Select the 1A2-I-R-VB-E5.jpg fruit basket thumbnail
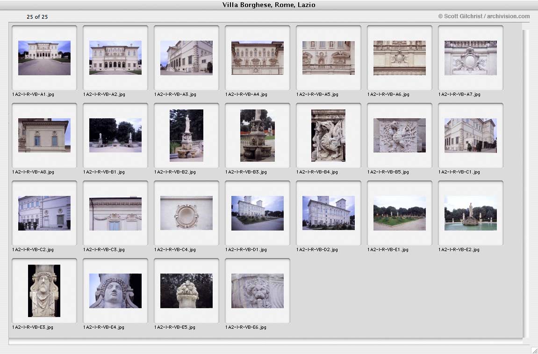538x354 pixels. [187, 290]
